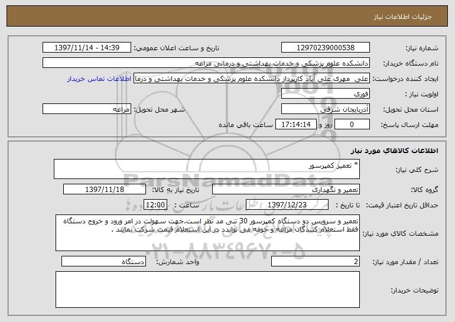Click the label توضیحات خریدار
This screenshot has width=455, height=322.
(x=414, y=290)
